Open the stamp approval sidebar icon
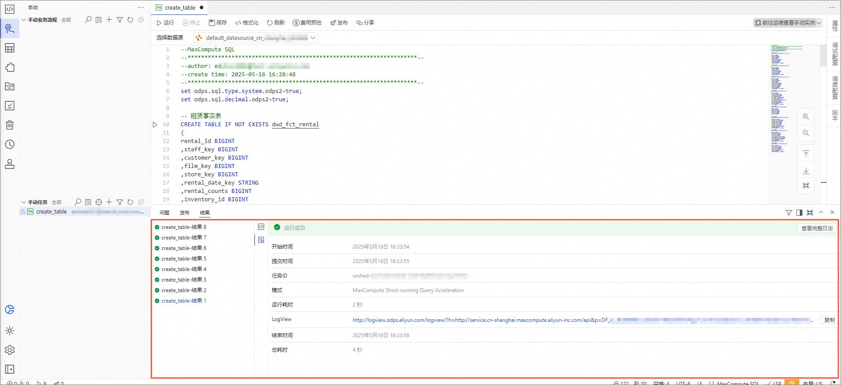Image resolution: width=841 pixels, height=385 pixels. 10,164
